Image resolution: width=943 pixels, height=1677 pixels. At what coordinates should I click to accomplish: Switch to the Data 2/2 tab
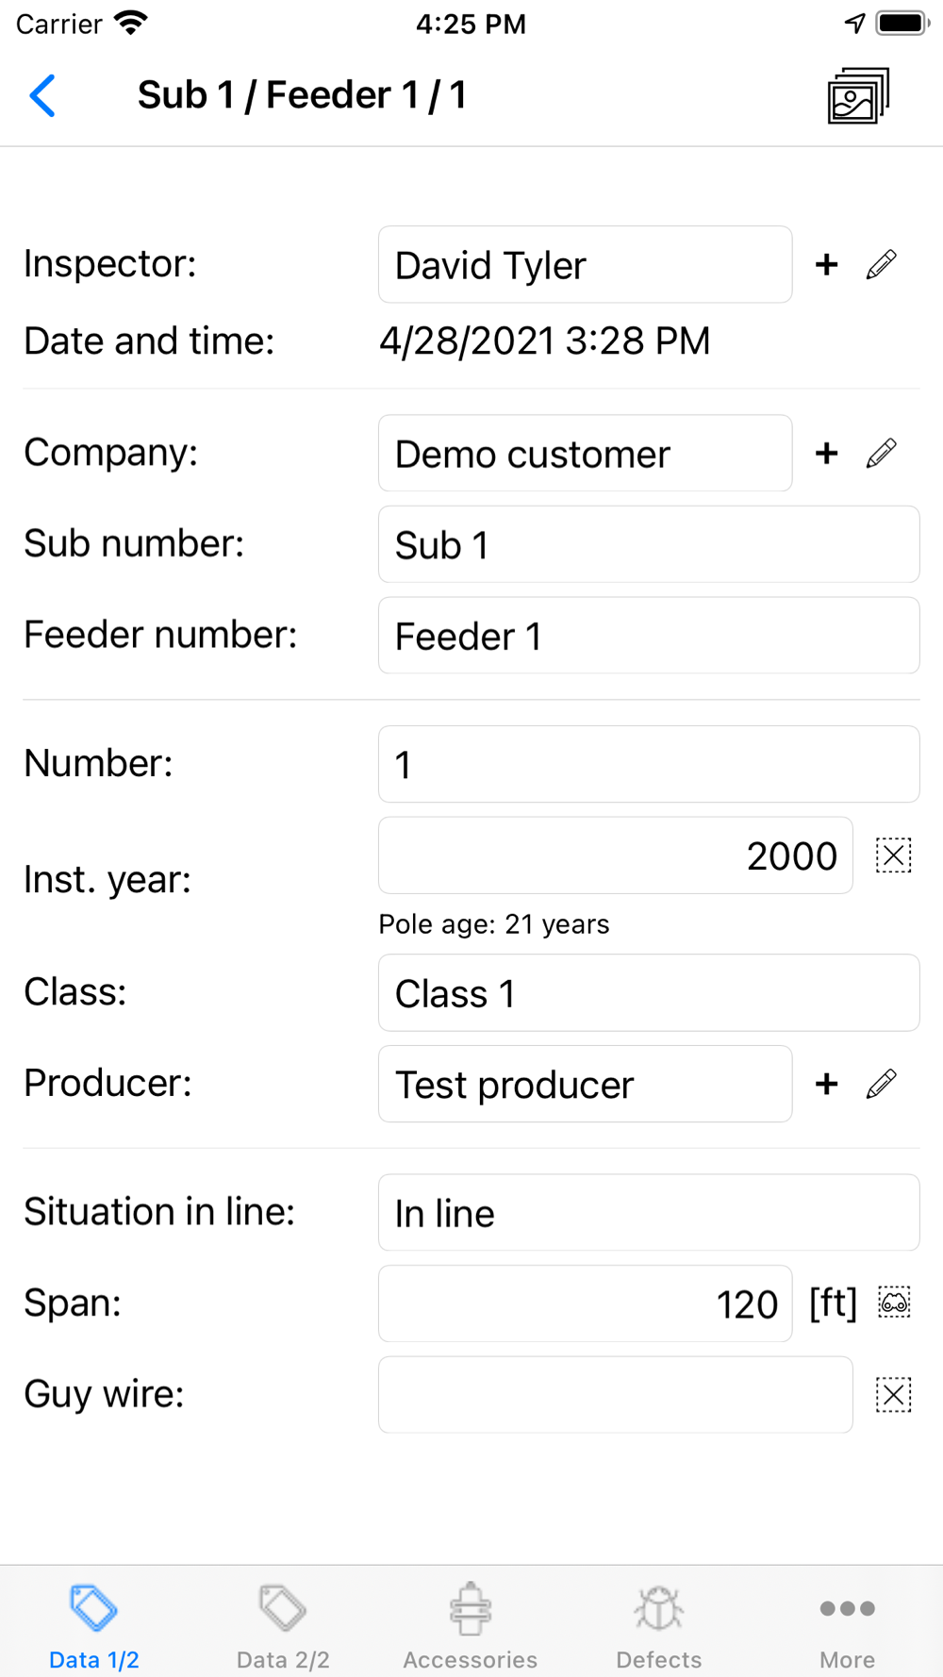[x=283, y=1625]
